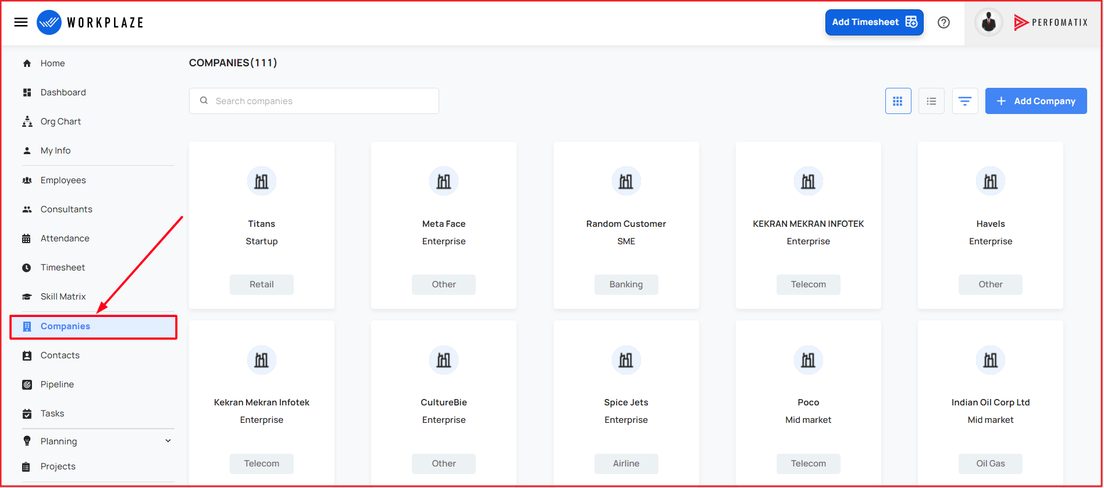Click the Poco company building icon

pyautogui.click(x=809, y=360)
